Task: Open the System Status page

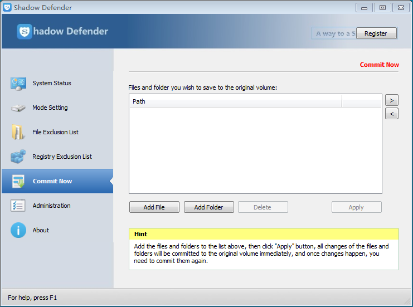Action: point(52,84)
